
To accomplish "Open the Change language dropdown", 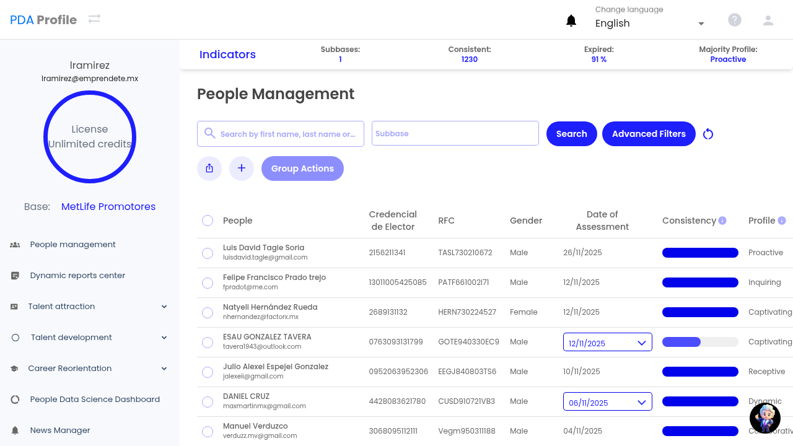I will coord(649,24).
